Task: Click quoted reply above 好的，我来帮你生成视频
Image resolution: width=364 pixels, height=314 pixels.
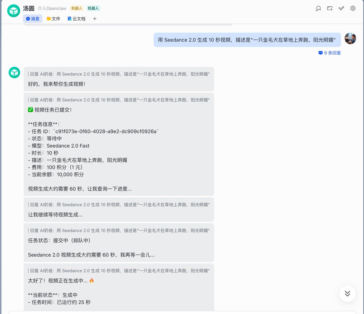Action: [x=119, y=74]
